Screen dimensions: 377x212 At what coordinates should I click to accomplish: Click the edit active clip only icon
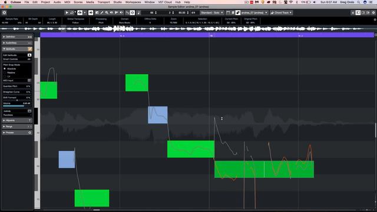tap(233, 12)
